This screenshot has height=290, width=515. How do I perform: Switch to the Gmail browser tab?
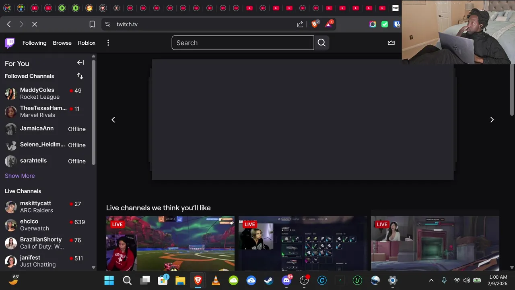pos(7,8)
